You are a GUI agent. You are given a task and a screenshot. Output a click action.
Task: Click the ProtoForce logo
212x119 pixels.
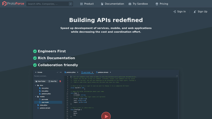pyautogui.click(x=13, y=4)
